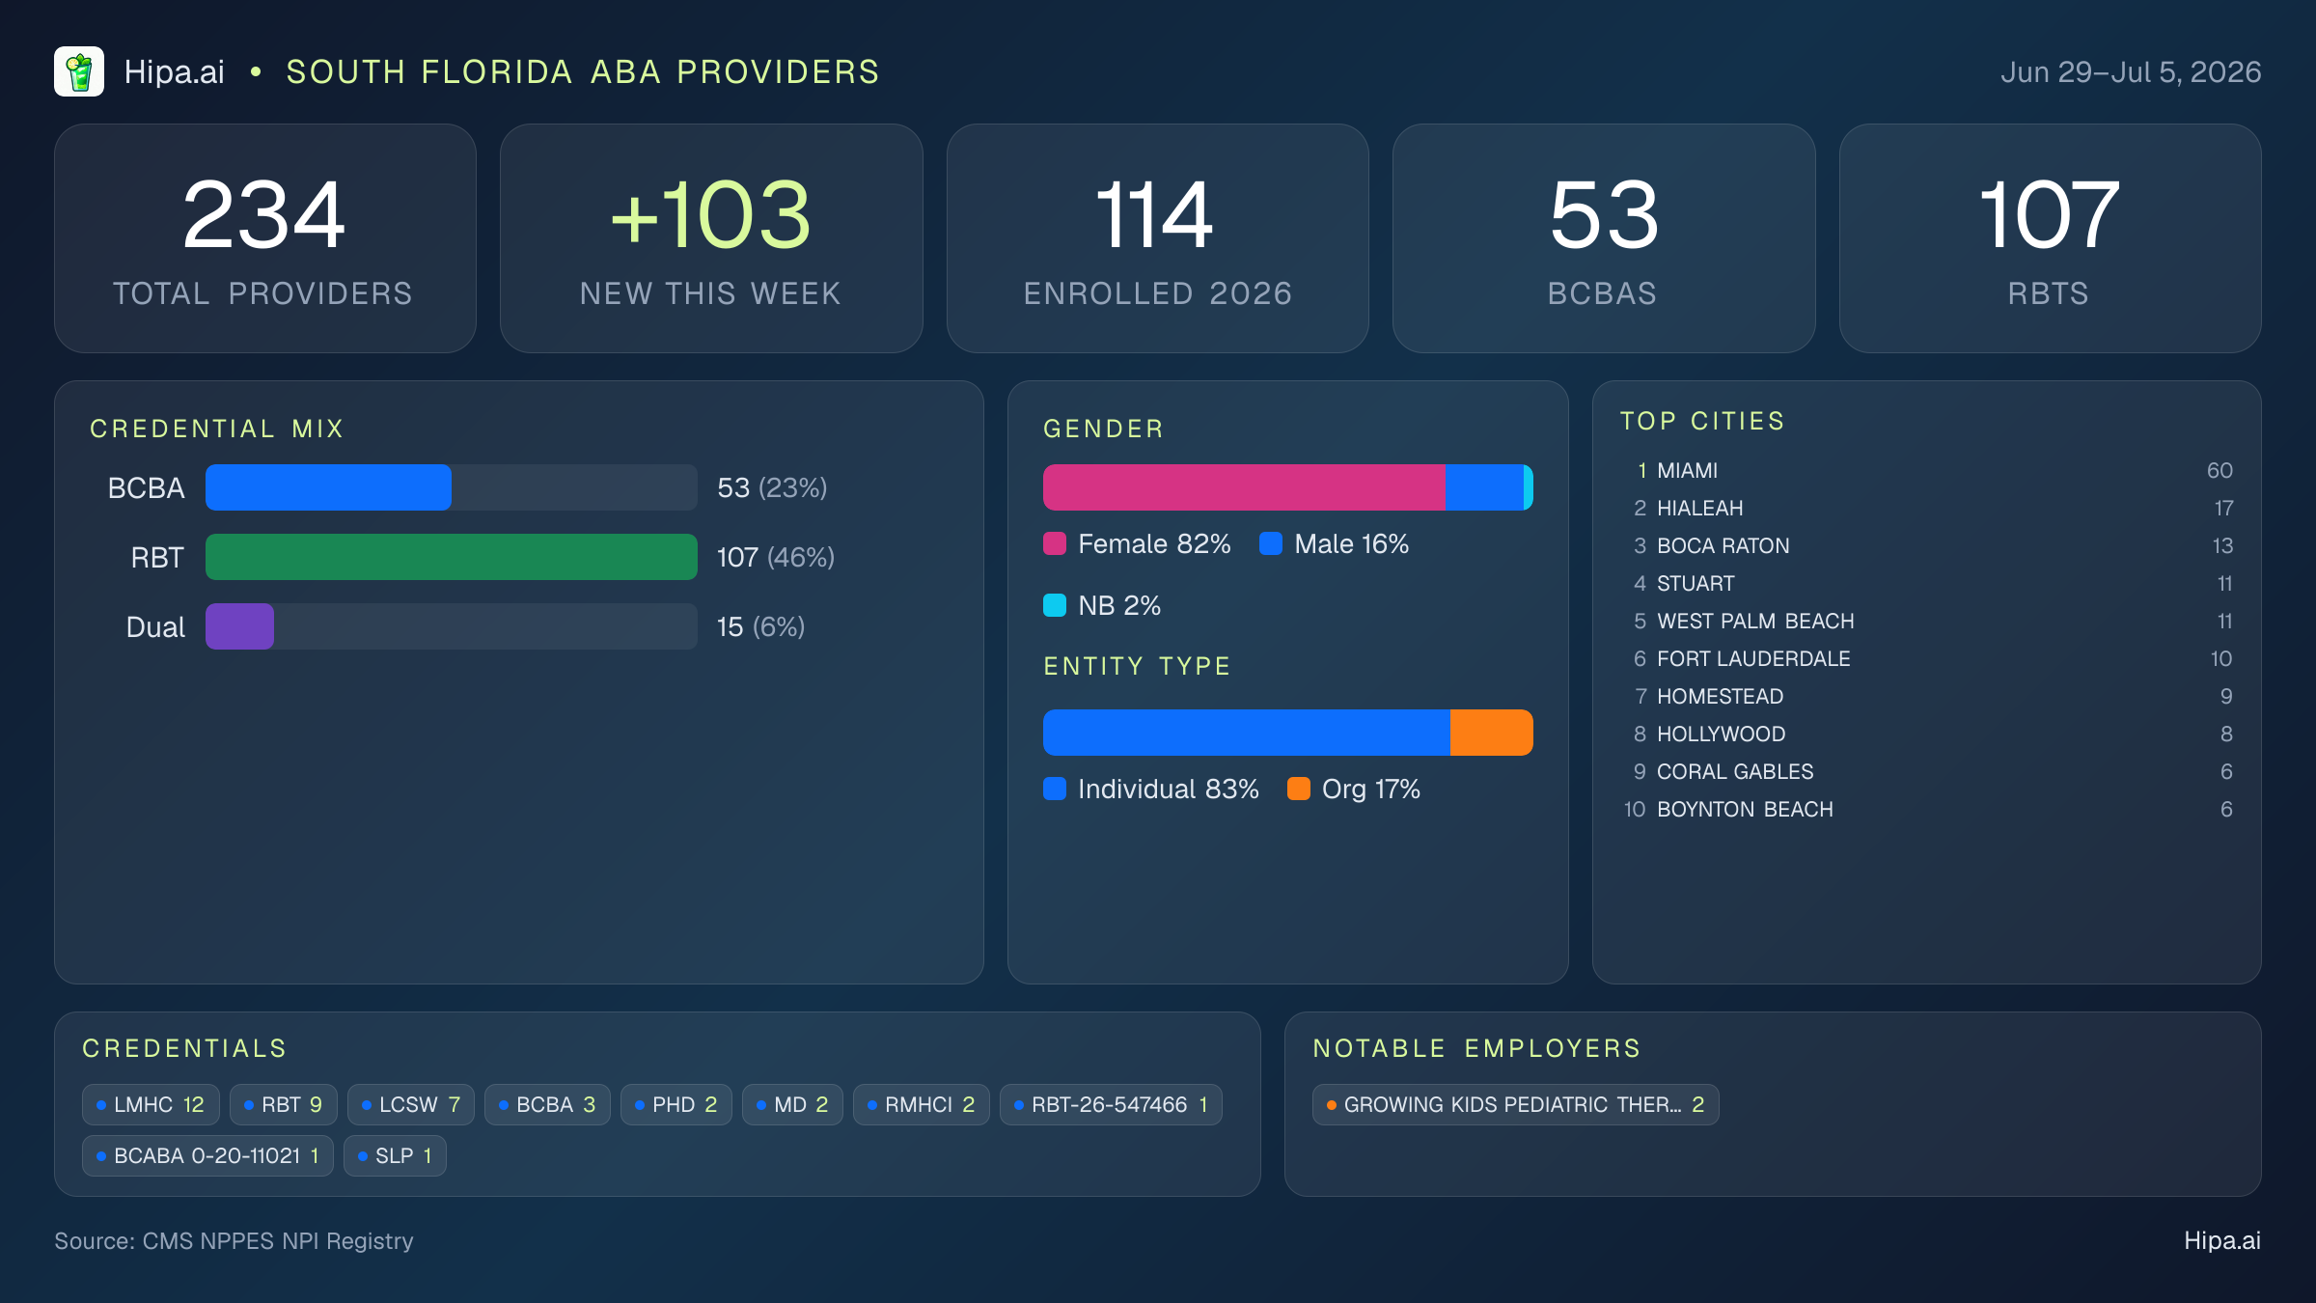Click the LCSW 7 credential chip
The width and height of the screenshot is (2316, 1303).
[411, 1104]
